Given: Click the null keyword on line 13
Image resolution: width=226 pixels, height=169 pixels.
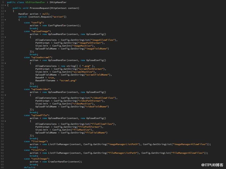Looking at the screenshot, I should (x=45, y=14).
